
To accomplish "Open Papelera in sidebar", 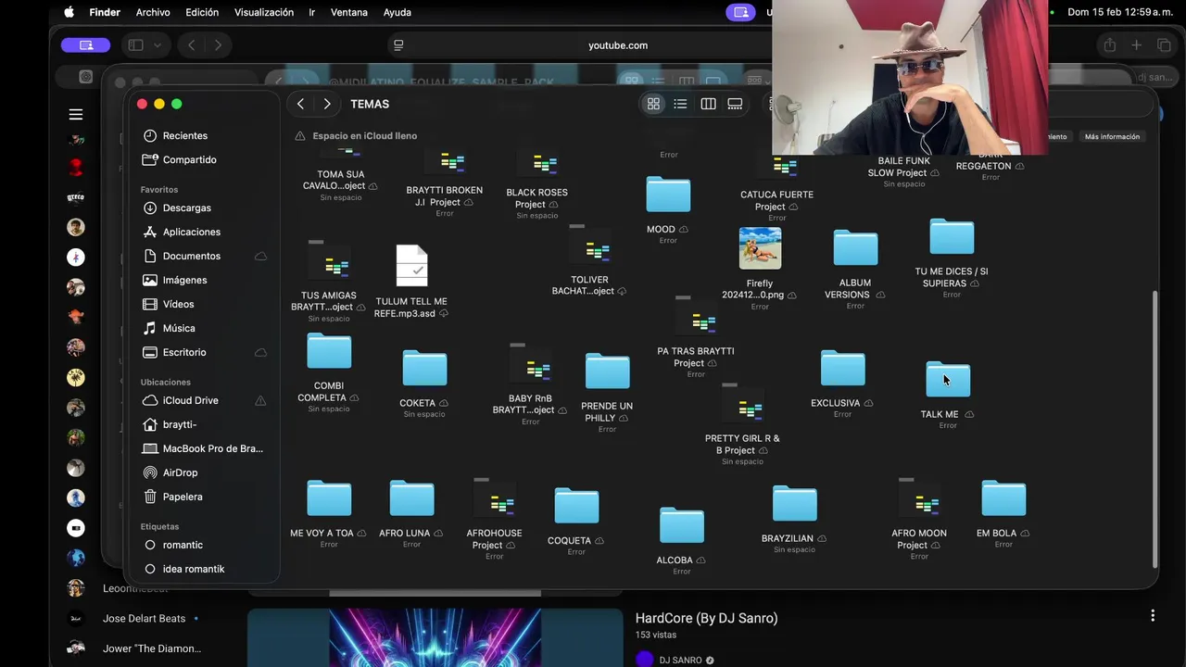I will [183, 497].
